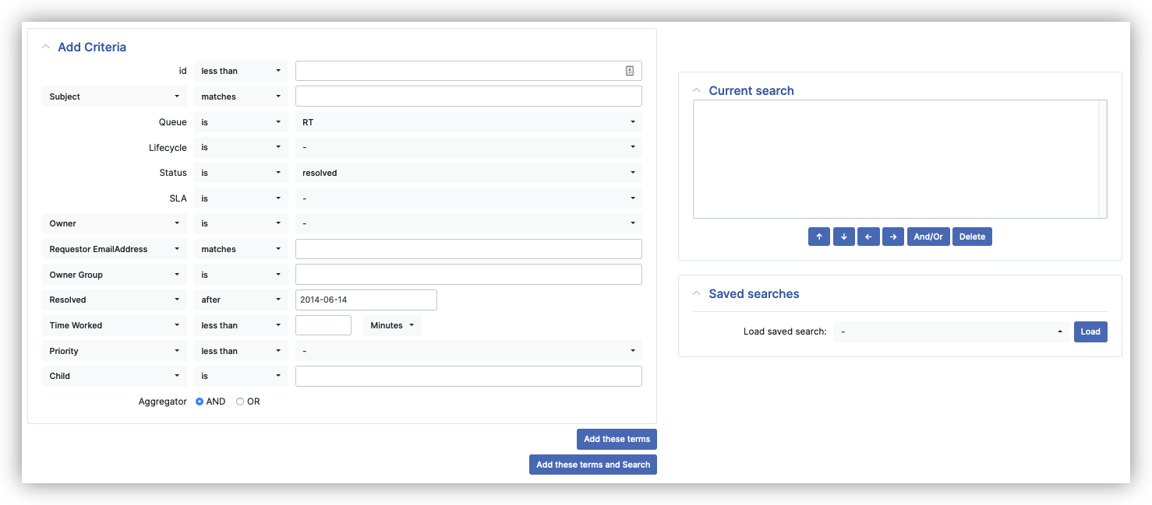Click the up arrow under Current search
The height and width of the screenshot is (505, 1152).
pyautogui.click(x=818, y=236)
